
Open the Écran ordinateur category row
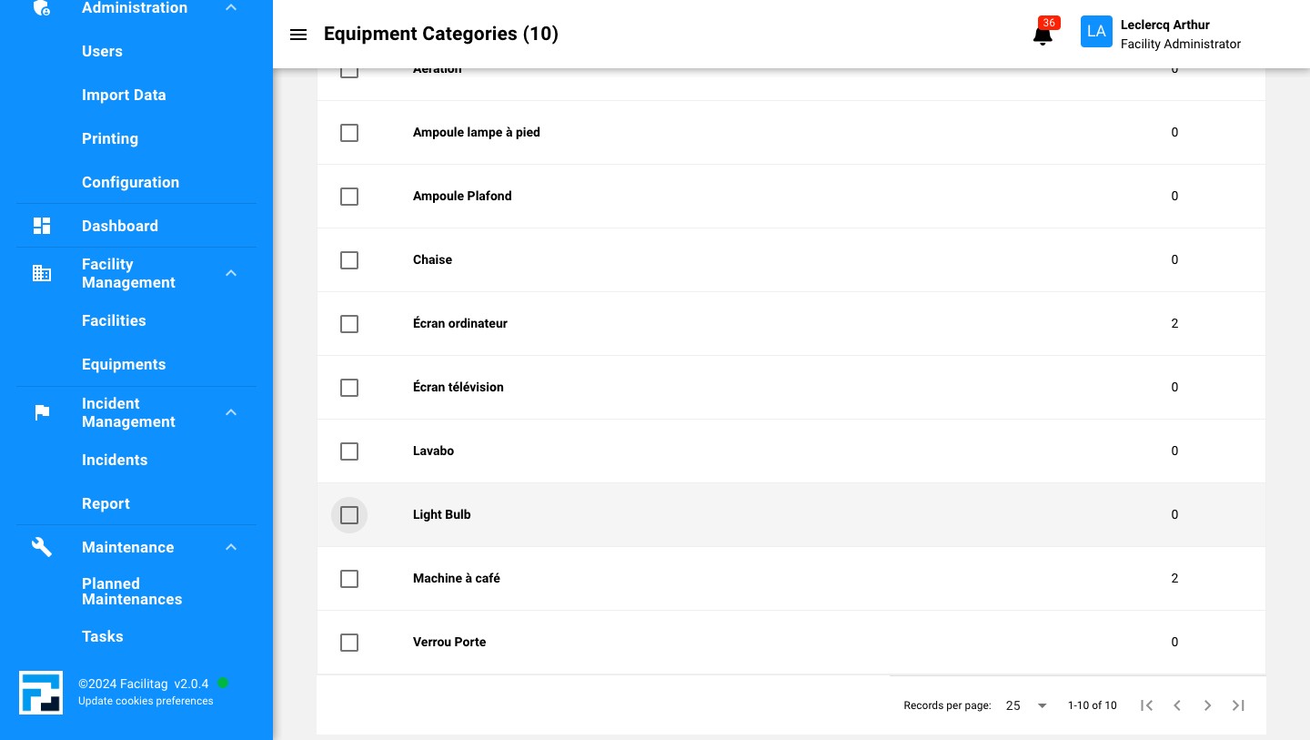460,323
